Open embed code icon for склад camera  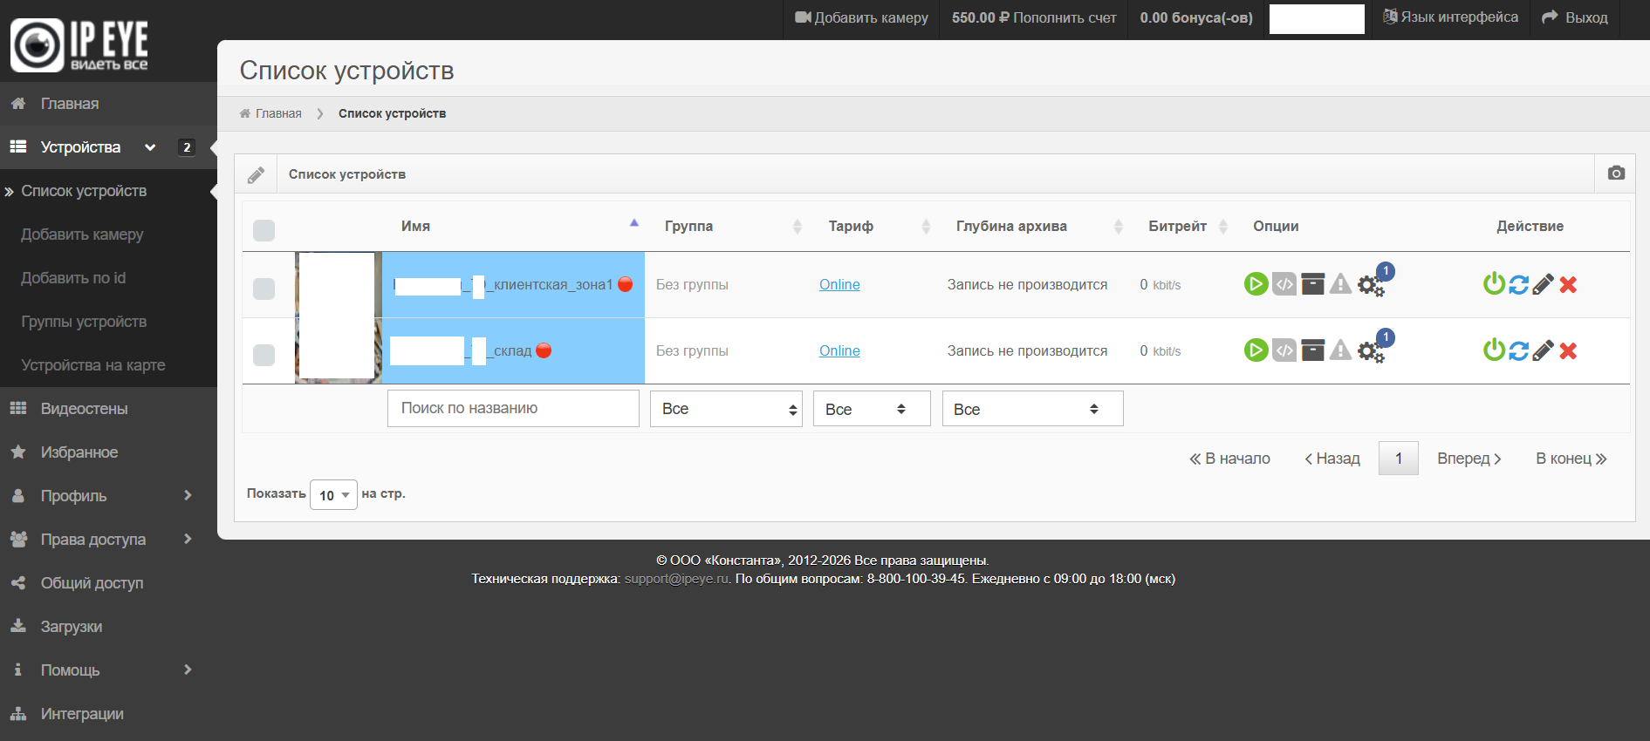[x=1284, y=350]
